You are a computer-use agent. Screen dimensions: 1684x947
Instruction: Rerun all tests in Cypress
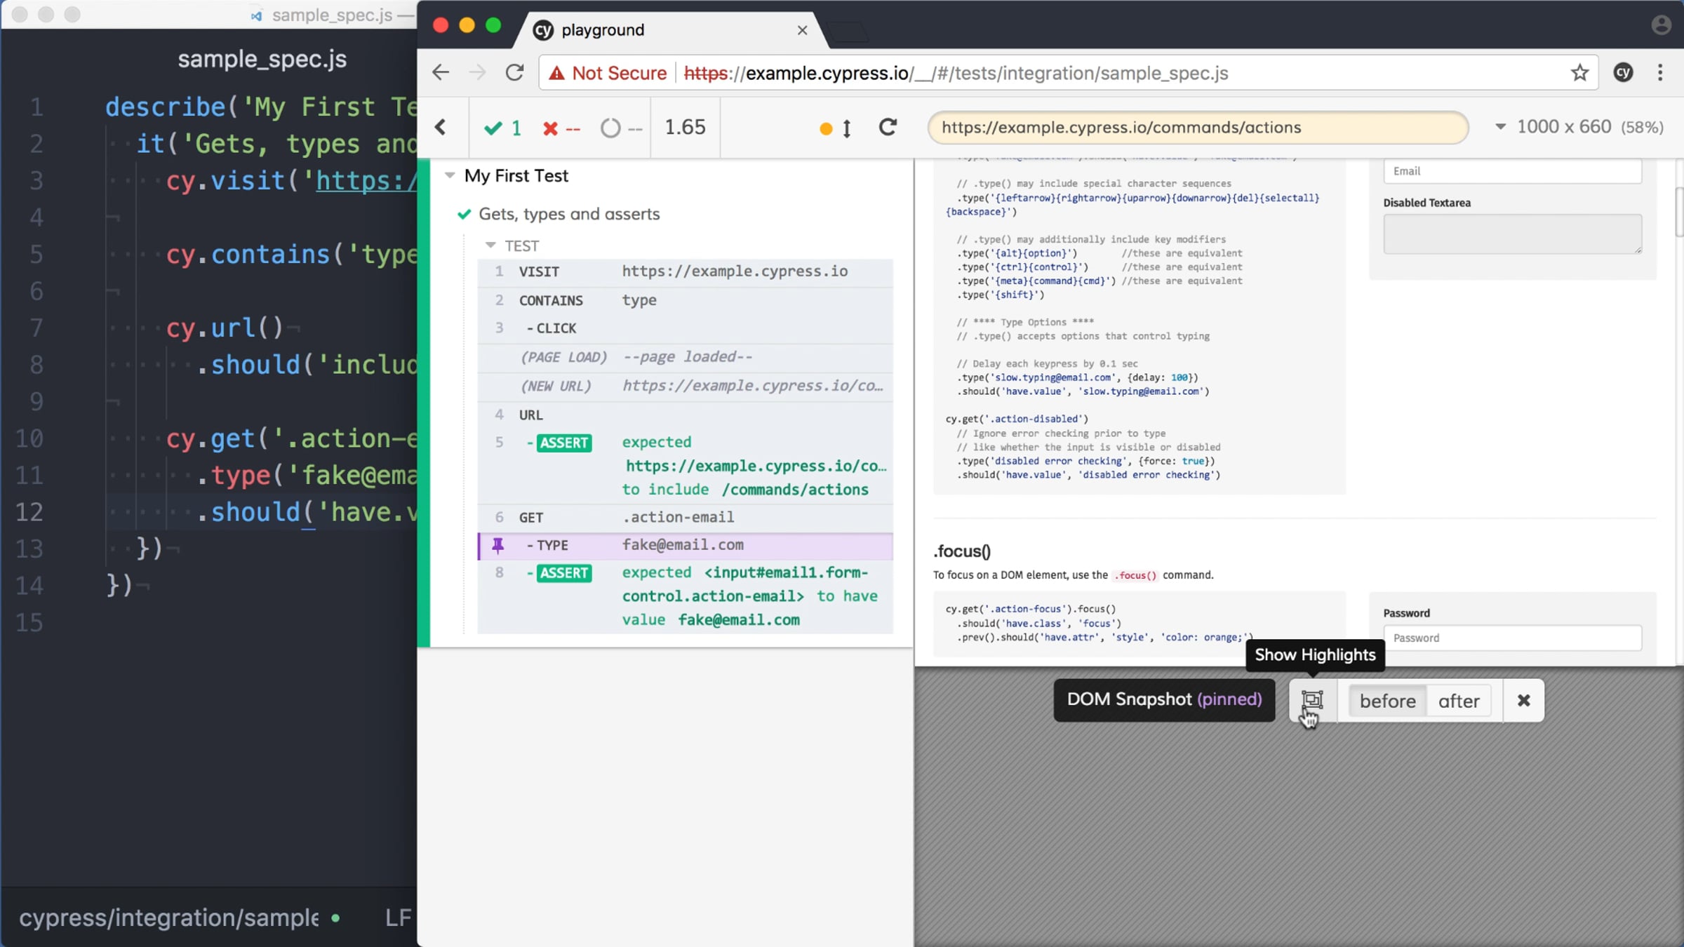coord(888,127)
